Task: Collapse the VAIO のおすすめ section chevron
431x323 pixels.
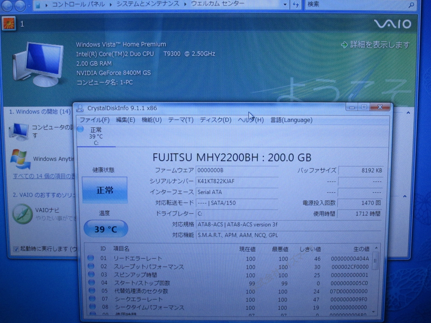Action: (x=405, y=196)
